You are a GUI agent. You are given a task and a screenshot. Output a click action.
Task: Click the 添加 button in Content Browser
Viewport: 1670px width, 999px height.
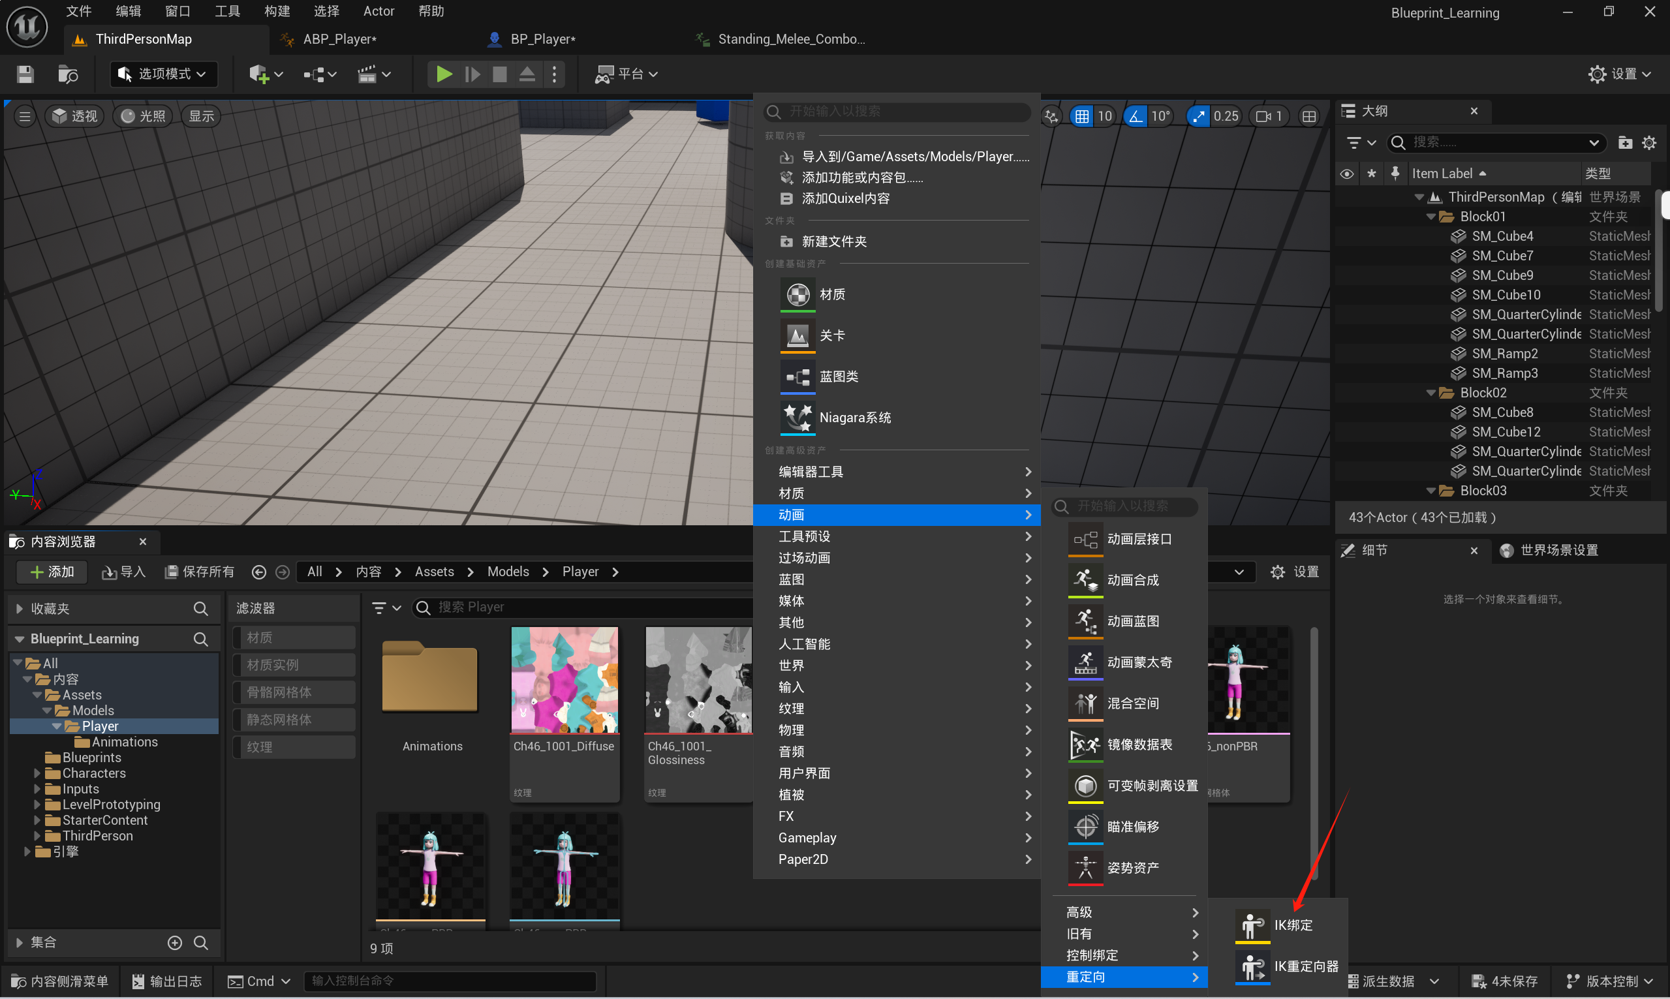coord(52,572)
